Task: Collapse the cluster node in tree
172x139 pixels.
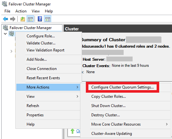Action: tap(5, 34)
